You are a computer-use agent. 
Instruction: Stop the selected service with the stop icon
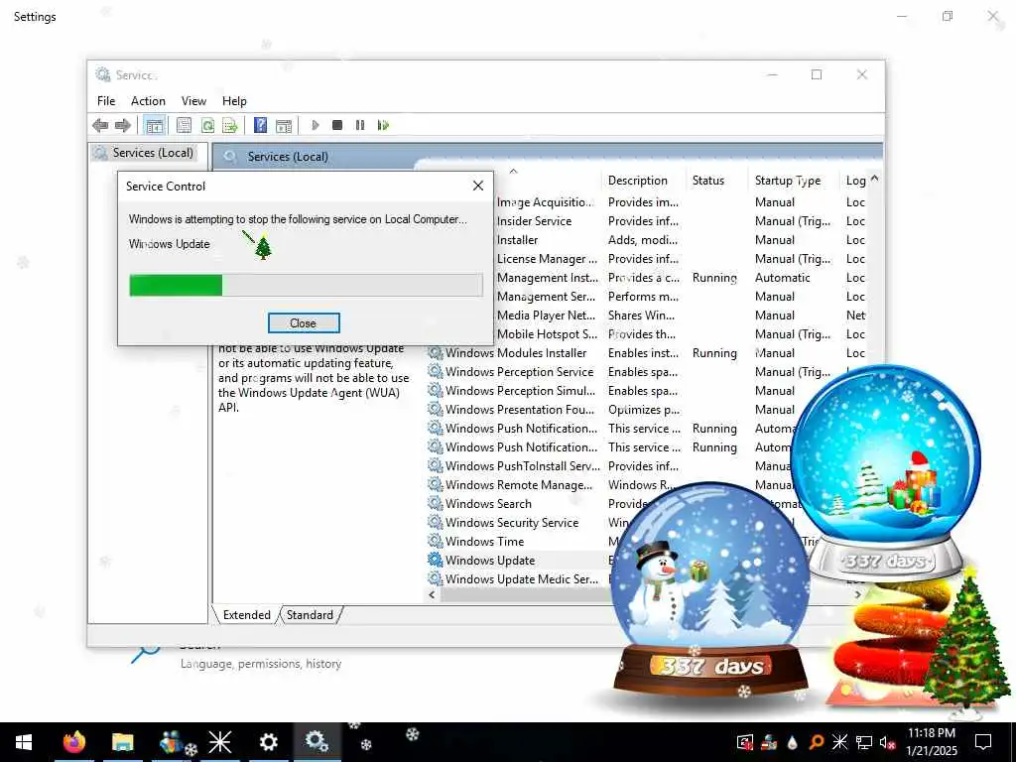(337, 125)
